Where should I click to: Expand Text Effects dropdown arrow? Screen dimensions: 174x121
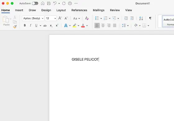click(70, 25)
